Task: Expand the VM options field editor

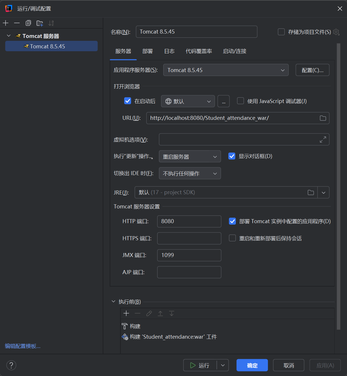Action: point(323,140)
